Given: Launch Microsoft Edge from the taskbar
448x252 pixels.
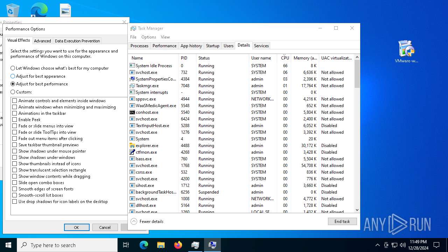Looking at the screenshot, I should [144, 245].
